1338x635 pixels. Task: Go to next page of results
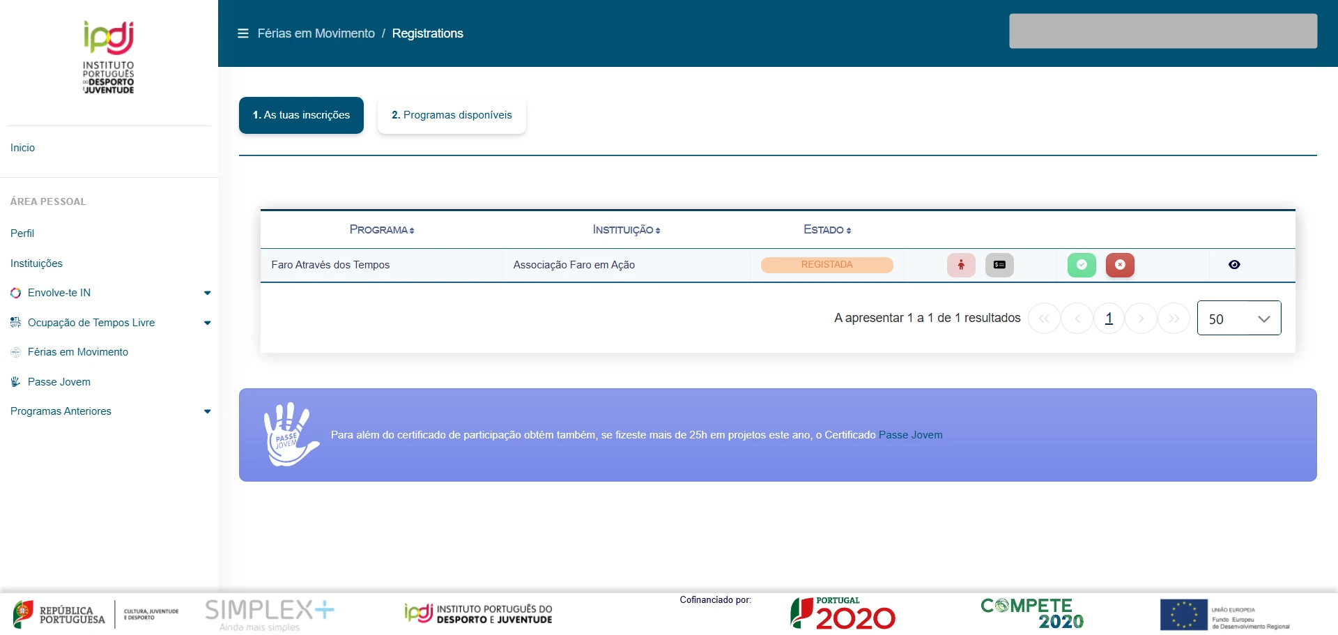point(1141,319)
